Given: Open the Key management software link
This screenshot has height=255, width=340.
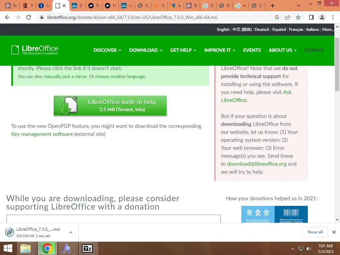Looking at the screenshot, I should 42,134.
